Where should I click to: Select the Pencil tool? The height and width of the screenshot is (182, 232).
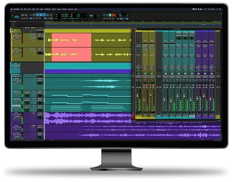tap(51, 15)
